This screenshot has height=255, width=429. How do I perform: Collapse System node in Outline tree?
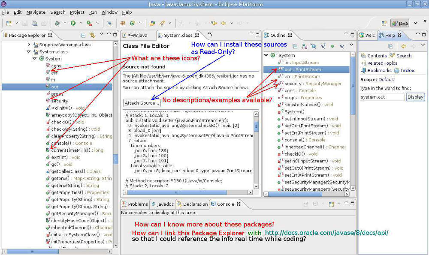point(266,55)
